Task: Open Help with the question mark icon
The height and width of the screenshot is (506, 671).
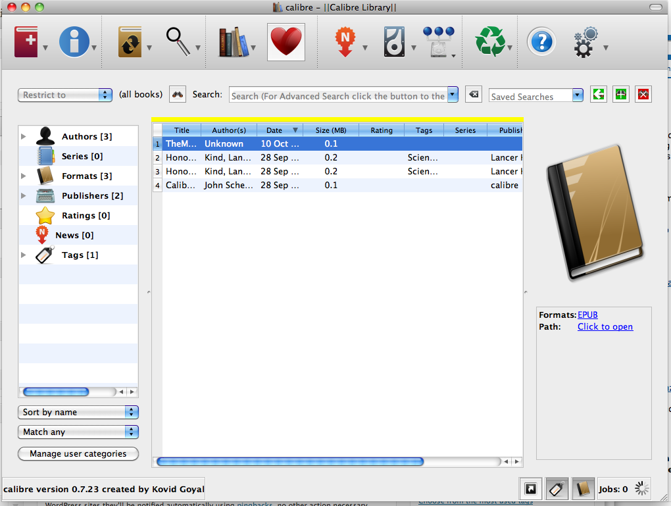Action: (x=541, y=41)
